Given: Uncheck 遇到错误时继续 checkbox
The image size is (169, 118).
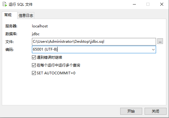Looking at the screenshot, I should (34, 57).
